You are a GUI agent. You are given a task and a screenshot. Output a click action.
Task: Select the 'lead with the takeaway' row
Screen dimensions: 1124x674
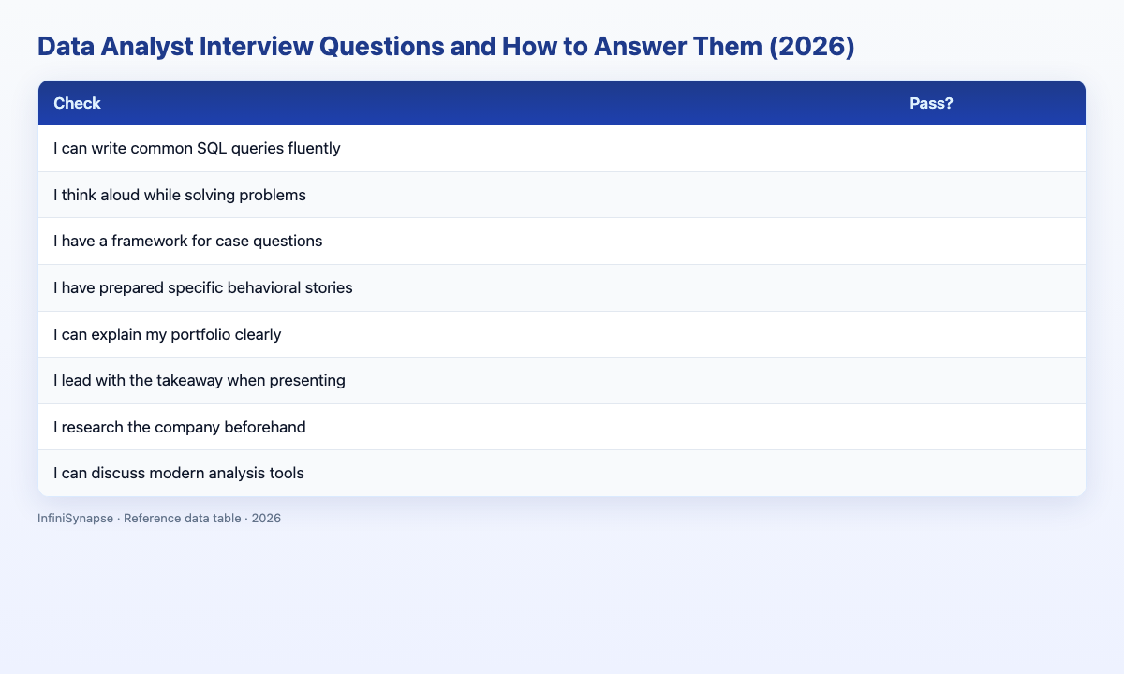click(562, 381)
